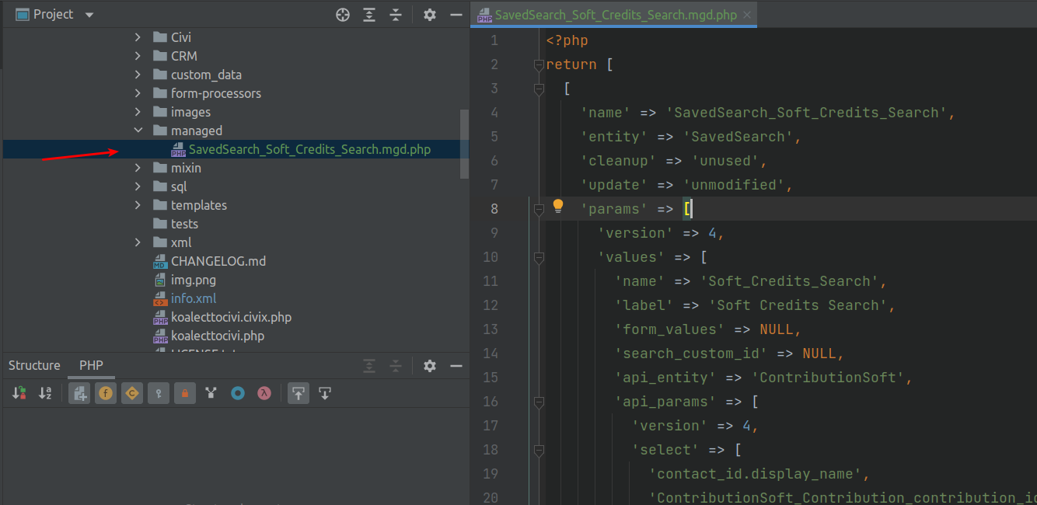This screenshot has width=1037, height=505.
Task: Open info.xml in project tree
Action: coord(194,298)
